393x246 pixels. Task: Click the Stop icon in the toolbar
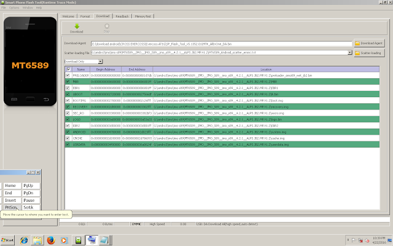click(x=107, y=28)
